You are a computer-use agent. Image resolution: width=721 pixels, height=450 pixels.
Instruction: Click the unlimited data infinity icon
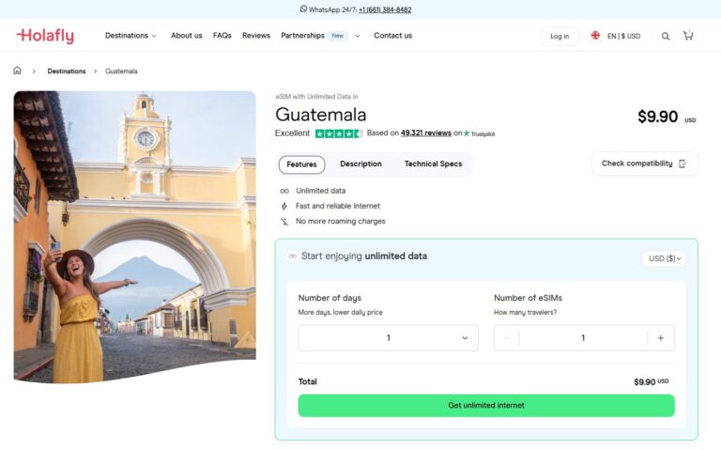[284, 191]
